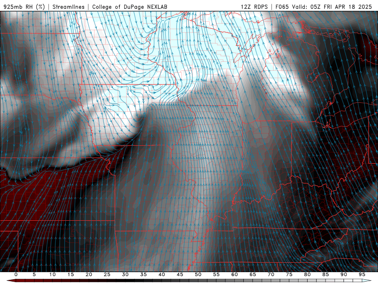The height and width of the screenshot is (283, 378).
Task: Click the 95 value on the colorbar scale
Action: coord(362,275)
